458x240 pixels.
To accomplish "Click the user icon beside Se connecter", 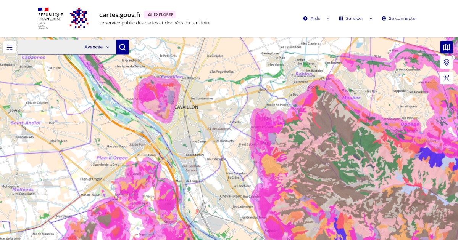I will [x=384, y=18].
